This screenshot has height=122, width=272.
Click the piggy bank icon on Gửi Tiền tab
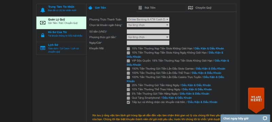(x=90, y=8)
